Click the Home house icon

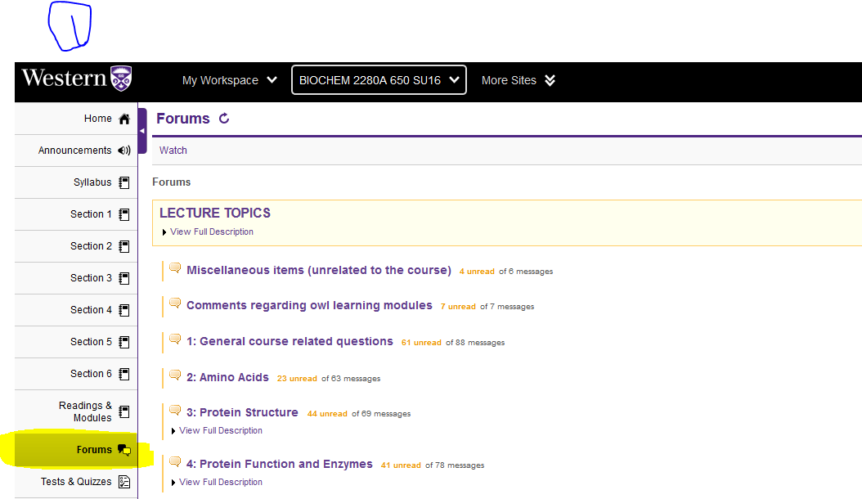124,119
